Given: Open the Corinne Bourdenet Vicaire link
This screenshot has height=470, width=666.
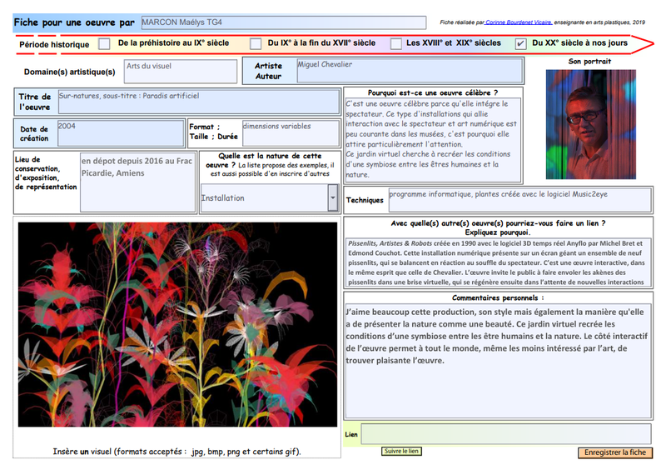Looking at the screenshot, I should click(518, 22).
